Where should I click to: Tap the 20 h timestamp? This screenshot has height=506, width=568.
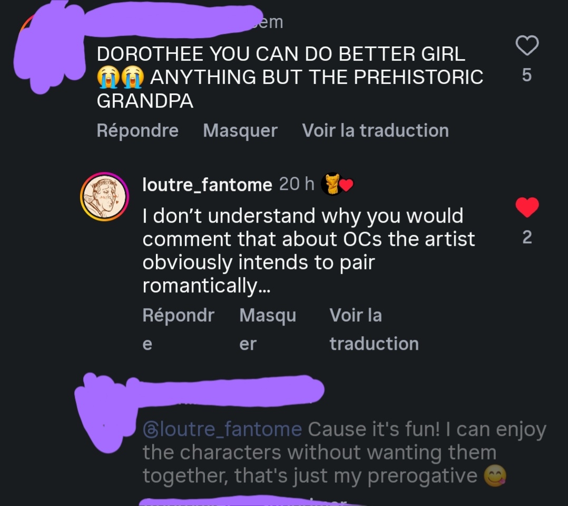(x=296, y=184)
